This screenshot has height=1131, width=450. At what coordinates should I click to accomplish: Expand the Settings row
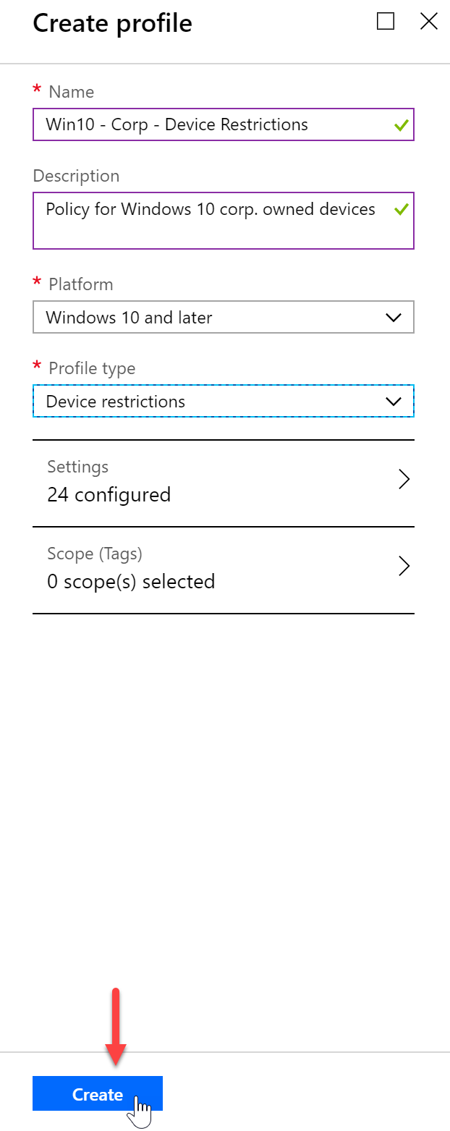224,483
